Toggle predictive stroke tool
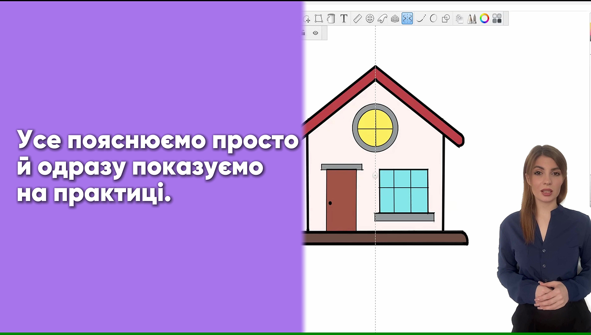 (433, 19)
